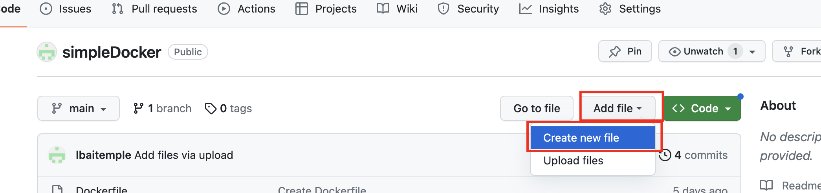Open the main branch selector dropdown
Screen dimensions: 821x193
point(79,108)
